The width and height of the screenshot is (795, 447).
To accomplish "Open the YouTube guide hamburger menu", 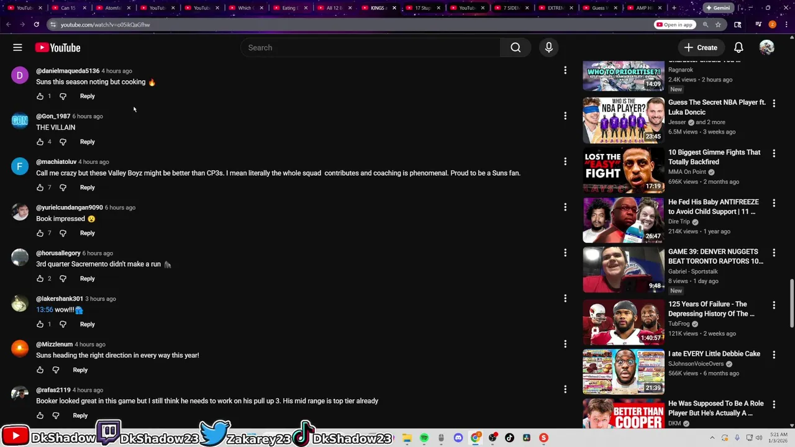I will coord(17,48).
